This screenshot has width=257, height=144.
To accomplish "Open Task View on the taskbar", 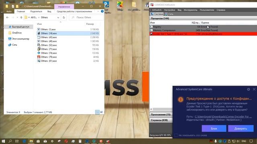I will click(x=17, y=141).
